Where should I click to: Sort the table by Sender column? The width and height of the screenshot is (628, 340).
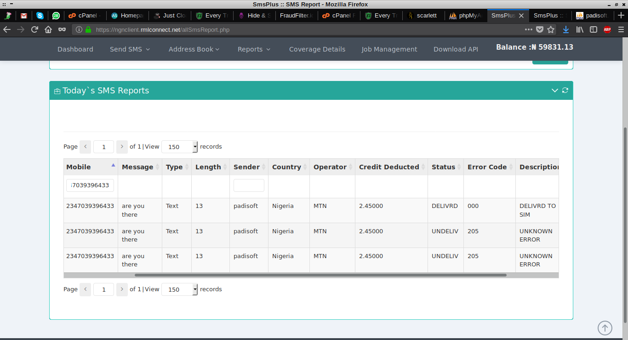249,167
